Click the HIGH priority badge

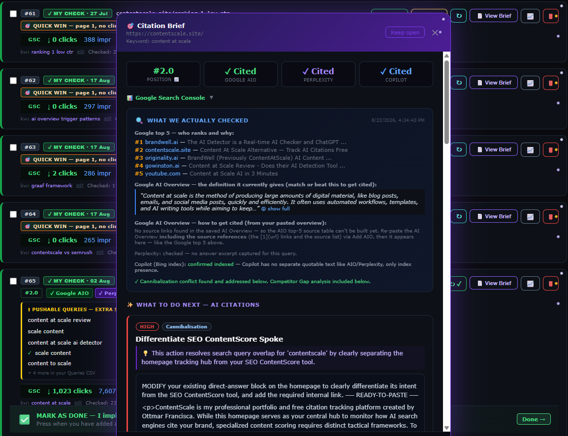coord(147,327)
